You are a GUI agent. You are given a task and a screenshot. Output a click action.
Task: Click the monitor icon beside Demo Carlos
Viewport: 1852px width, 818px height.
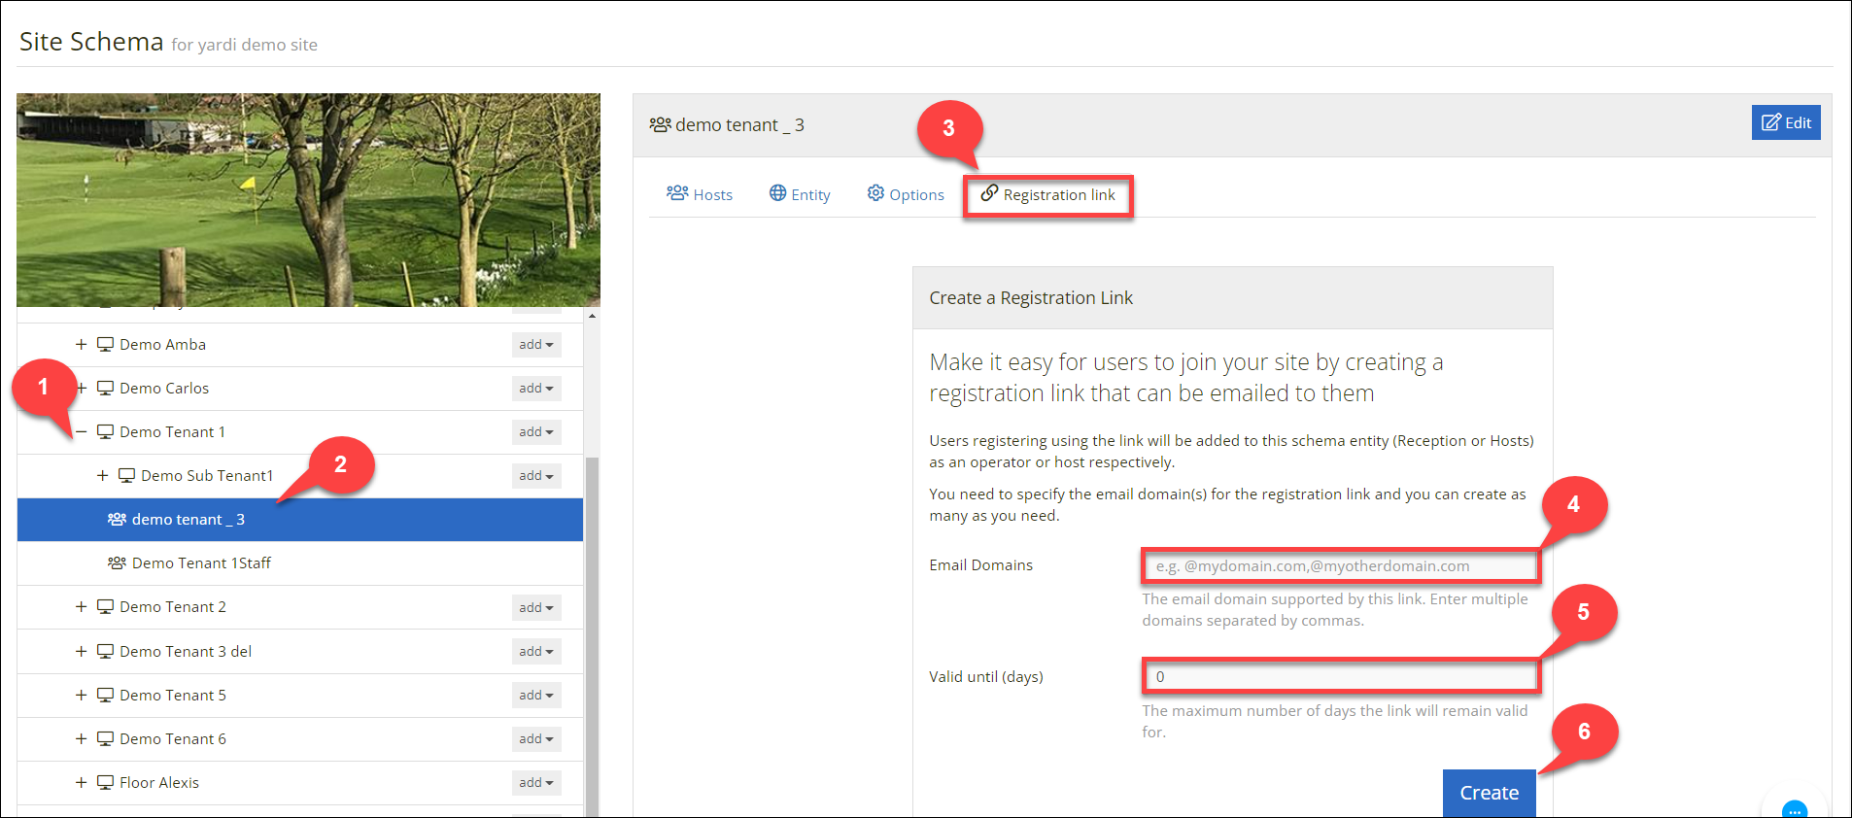[106, 388]
